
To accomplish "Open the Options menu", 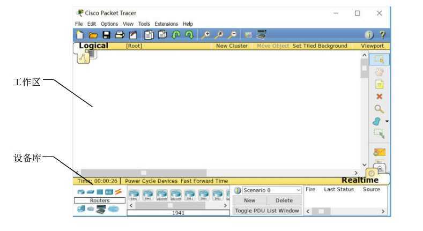I will coord(109,24).
